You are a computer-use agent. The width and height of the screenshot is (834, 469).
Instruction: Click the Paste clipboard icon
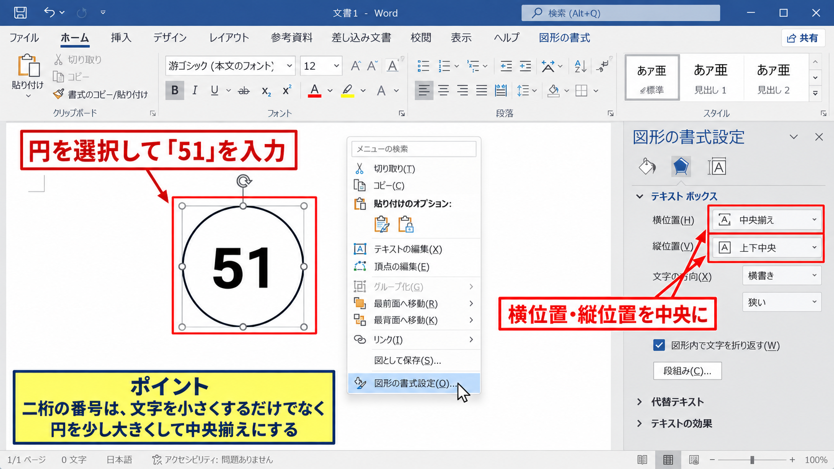[28, 66]
